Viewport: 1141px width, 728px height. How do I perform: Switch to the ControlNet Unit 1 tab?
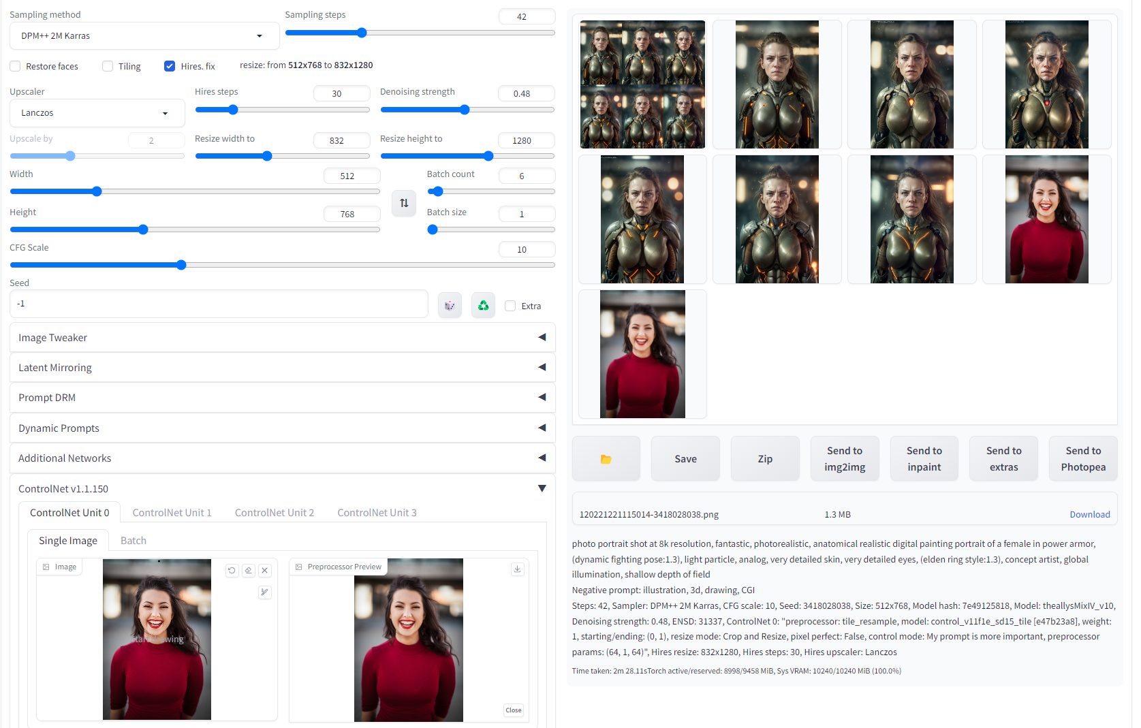click(x=172, y=513)
